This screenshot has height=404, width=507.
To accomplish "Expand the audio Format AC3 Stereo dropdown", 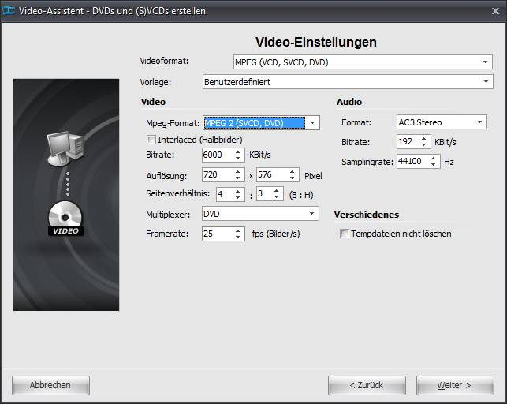I will click(479, 122).
